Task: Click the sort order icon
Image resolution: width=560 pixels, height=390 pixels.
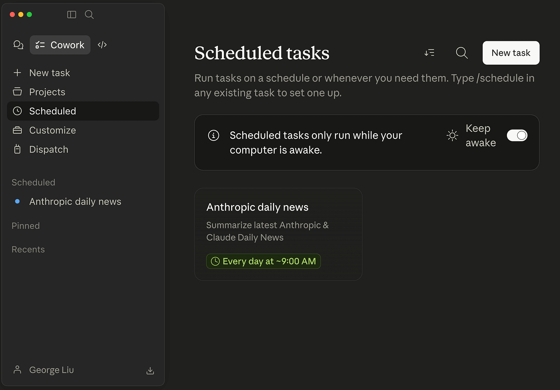Action: tap(430, 53)
